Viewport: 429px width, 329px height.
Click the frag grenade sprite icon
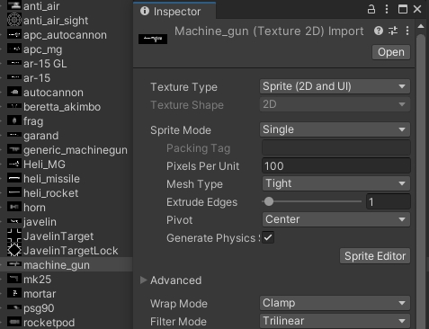point(14,120)
